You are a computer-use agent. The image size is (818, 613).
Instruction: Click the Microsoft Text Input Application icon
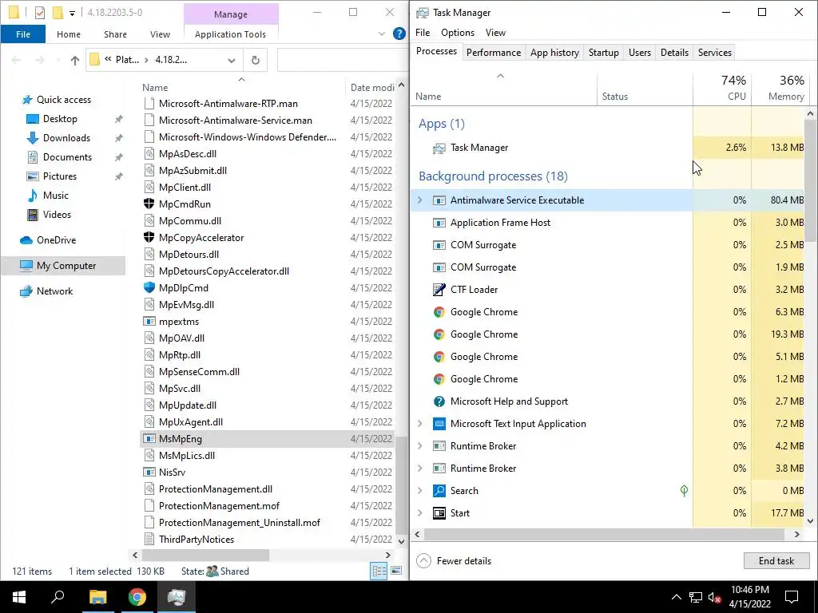pos(439,424)
